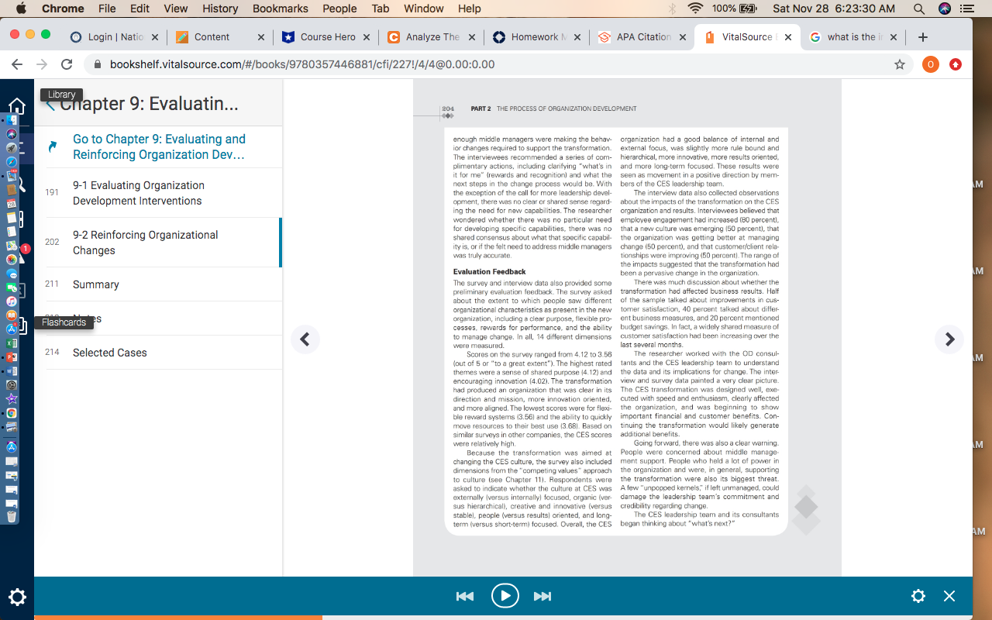Image resolution: width=992 pixels, height=620 pixels.
Task: Play the read-aloud audio
Action: pos(505,595)
